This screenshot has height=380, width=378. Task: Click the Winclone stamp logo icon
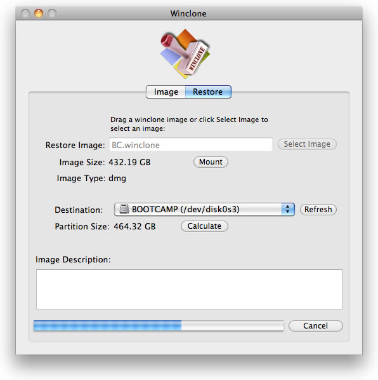[185, 54]
